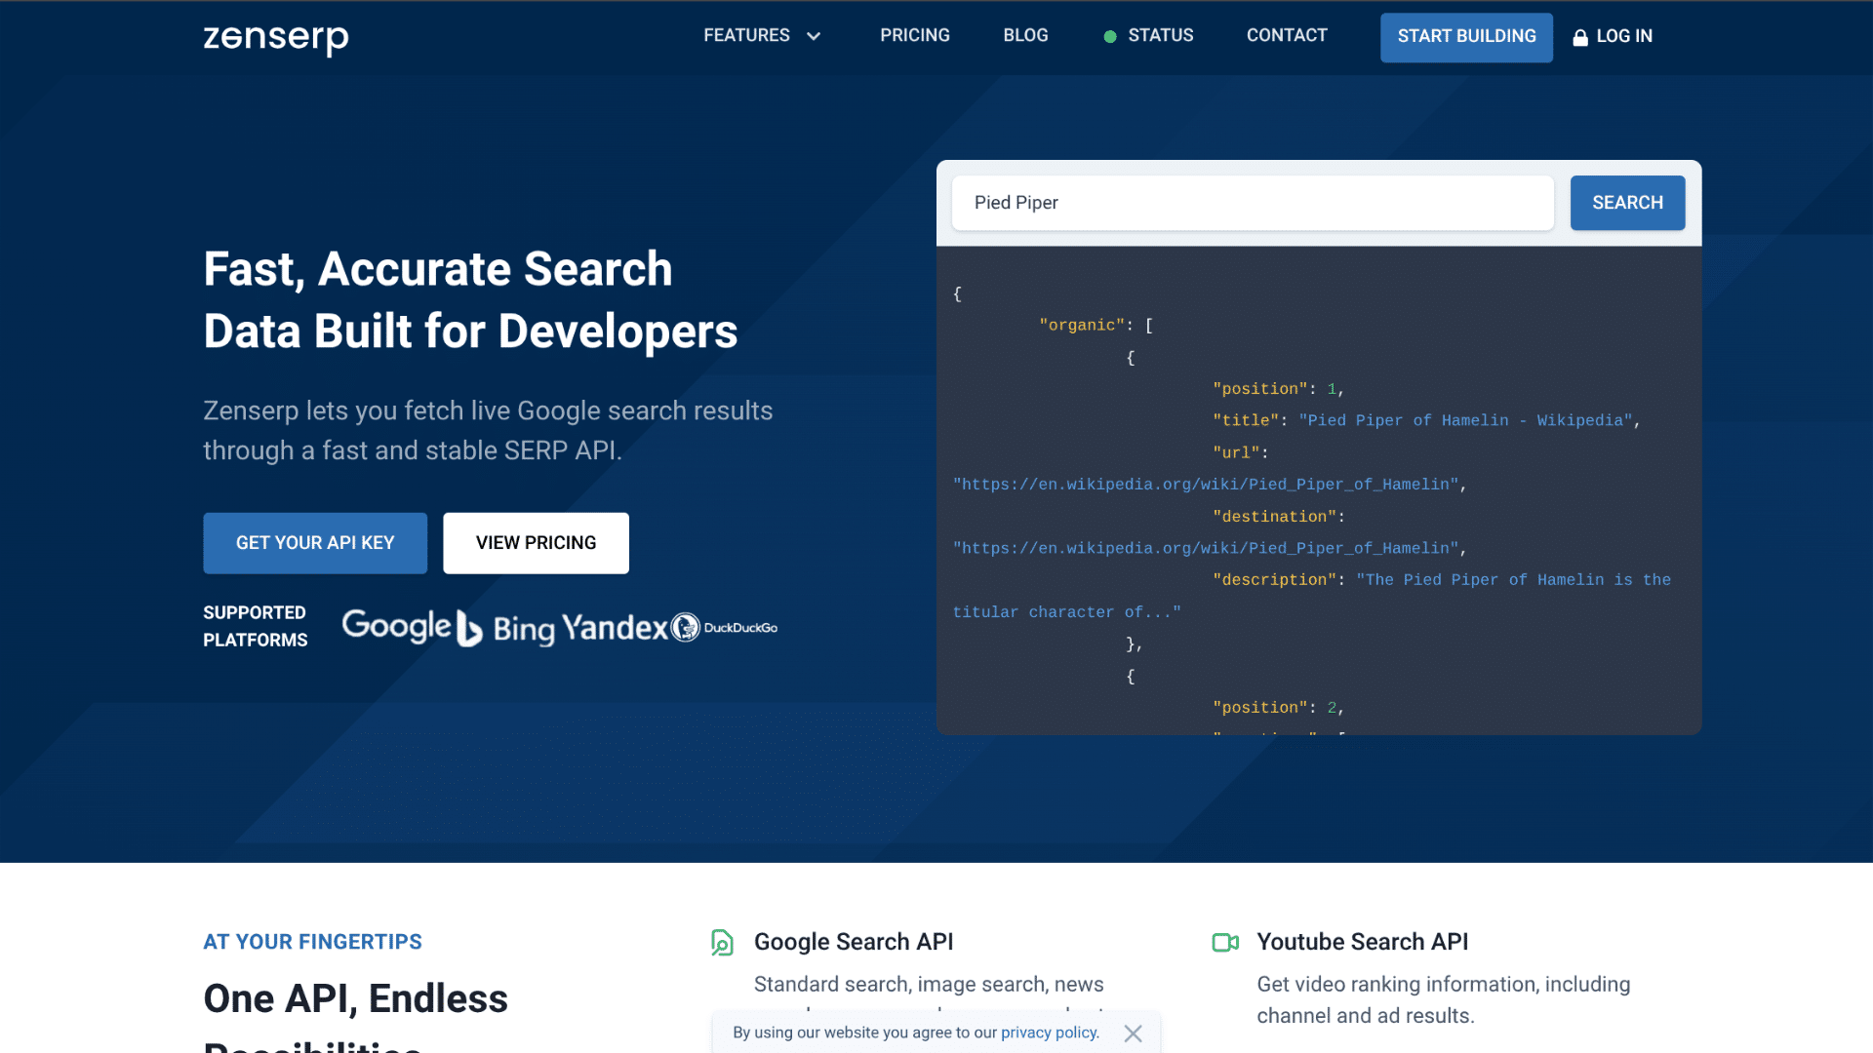
Task: Click the "Pied Piper of Hamelin - Wikipedia" title value
Action: (x=1465, y=420)
